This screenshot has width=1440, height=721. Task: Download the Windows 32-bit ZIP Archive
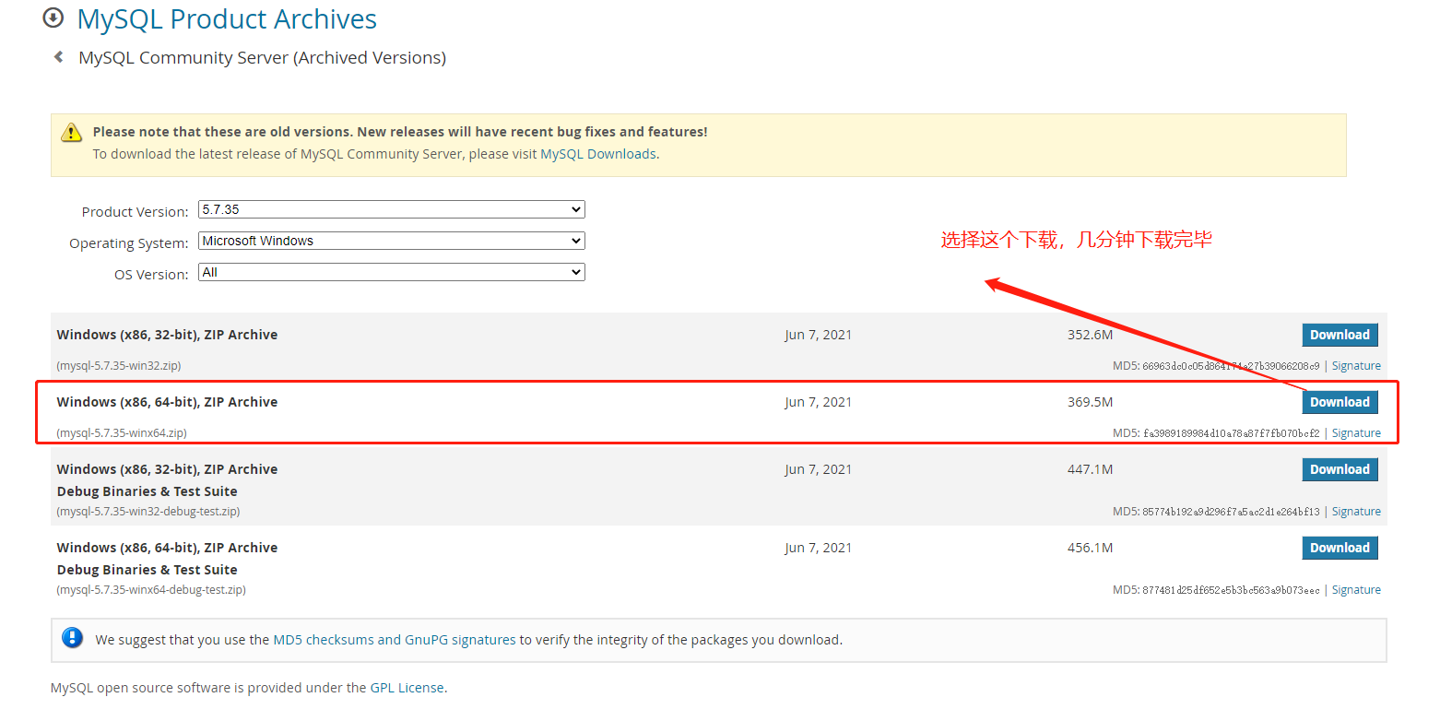coord(1340,334)
